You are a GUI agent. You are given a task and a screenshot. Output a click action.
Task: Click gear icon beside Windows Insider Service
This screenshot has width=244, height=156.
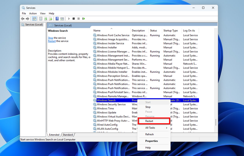(95, 43)
